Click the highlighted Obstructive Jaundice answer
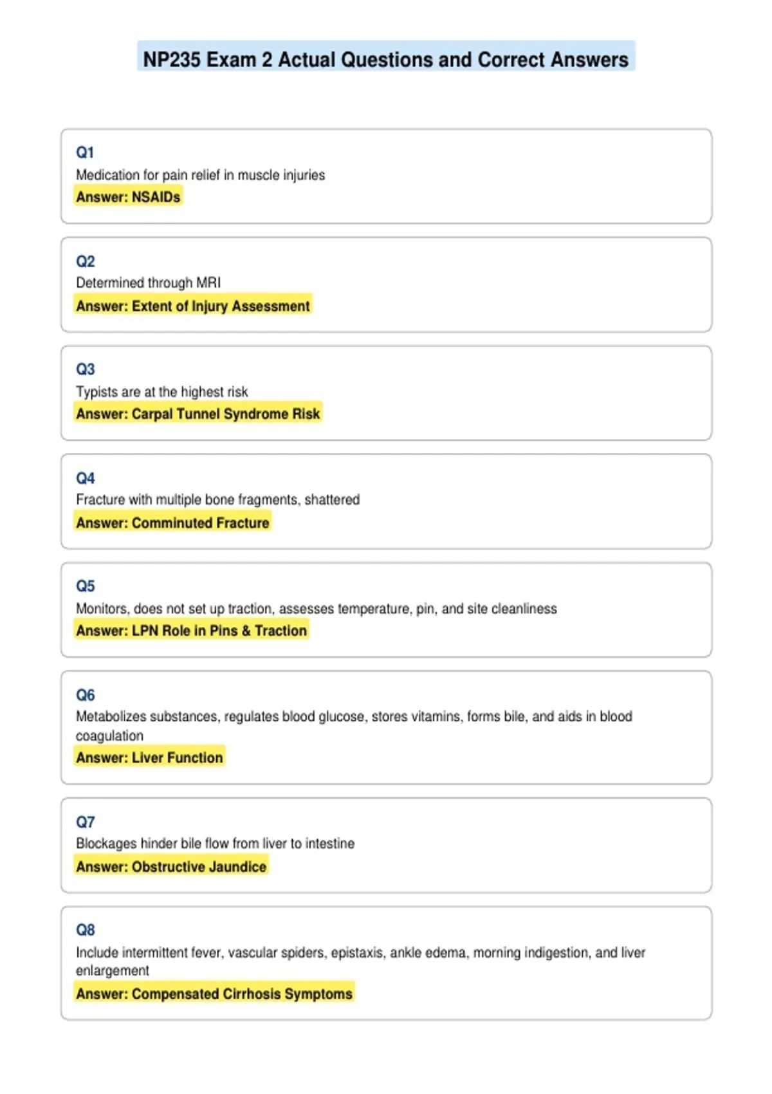Screen dimensions: 772x1094 coord(171,867)
